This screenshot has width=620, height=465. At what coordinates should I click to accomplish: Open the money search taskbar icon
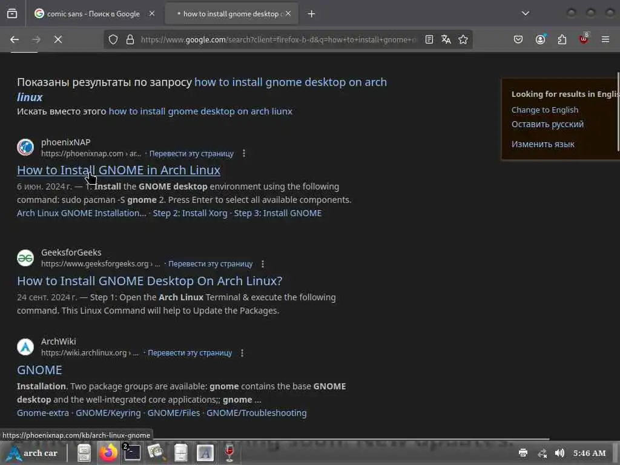pos(157,453)
